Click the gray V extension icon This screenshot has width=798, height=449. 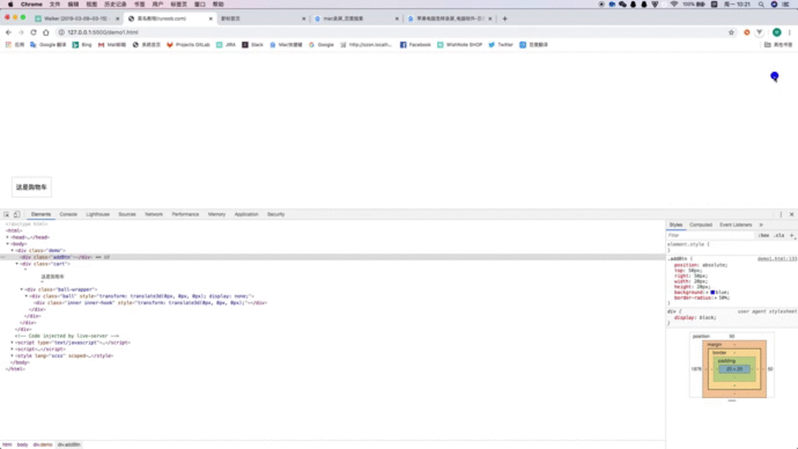pyautogui.click(x=759, y=32)
